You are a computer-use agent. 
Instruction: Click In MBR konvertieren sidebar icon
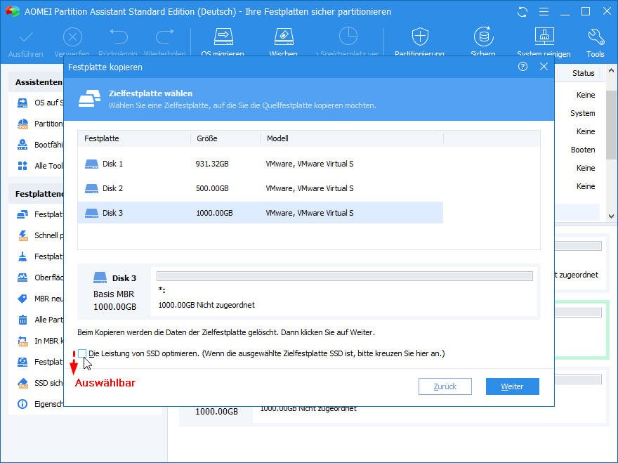click(x=22, y=341)
